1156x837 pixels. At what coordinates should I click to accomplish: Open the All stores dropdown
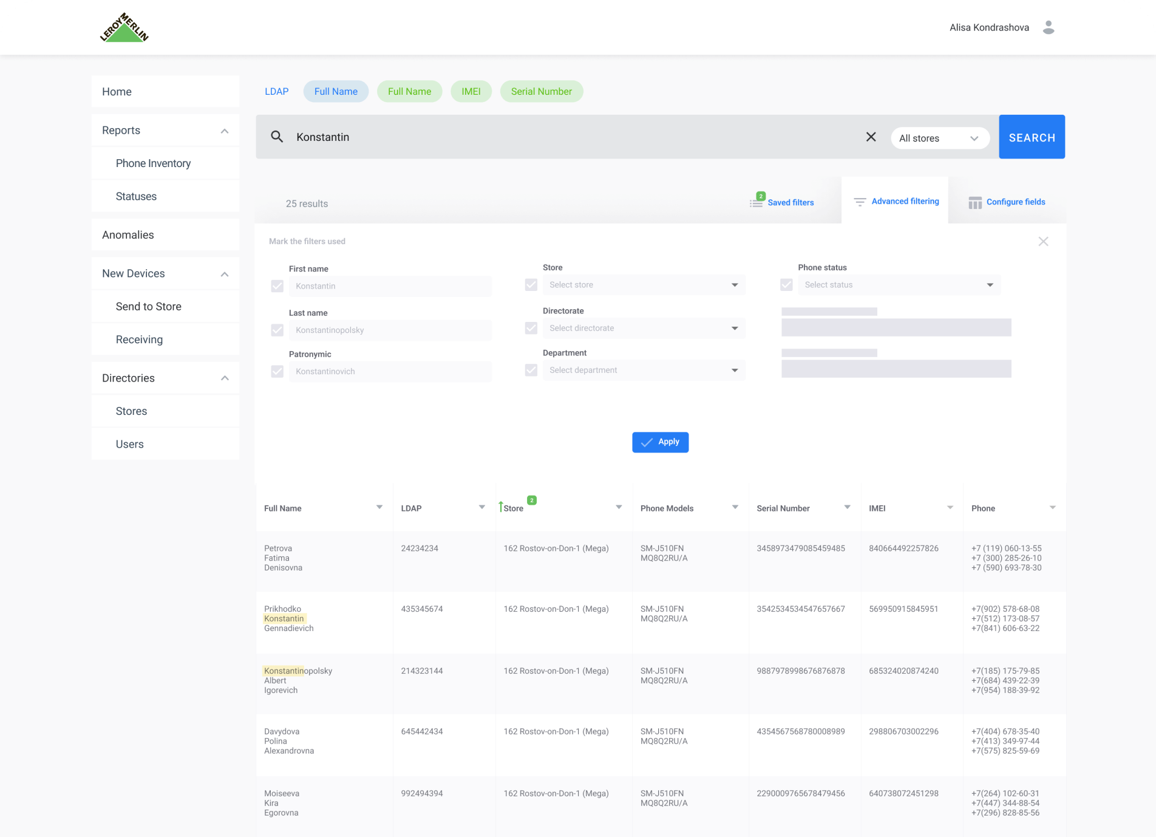point(939,138)
